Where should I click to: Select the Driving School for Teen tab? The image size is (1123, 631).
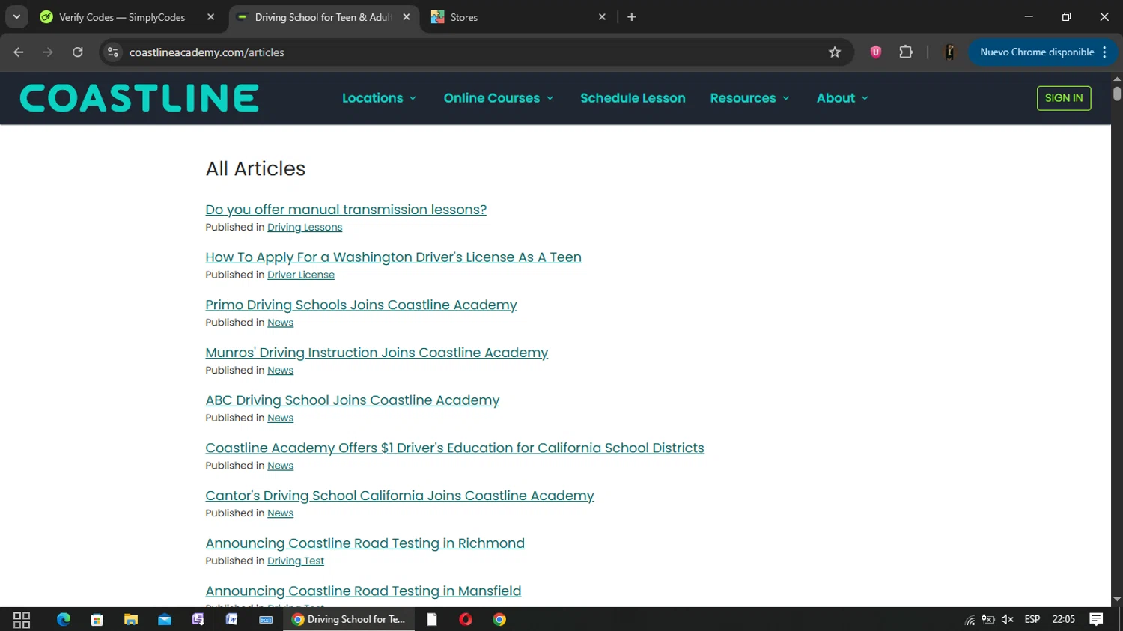click(323, 17)
